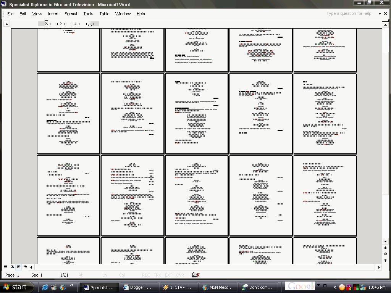Click 'Page 1' in the status bar
391x293 pixels.
(x=12, y=275)
